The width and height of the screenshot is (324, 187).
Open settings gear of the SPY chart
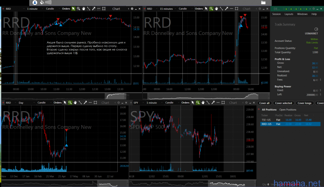(246, 102)
